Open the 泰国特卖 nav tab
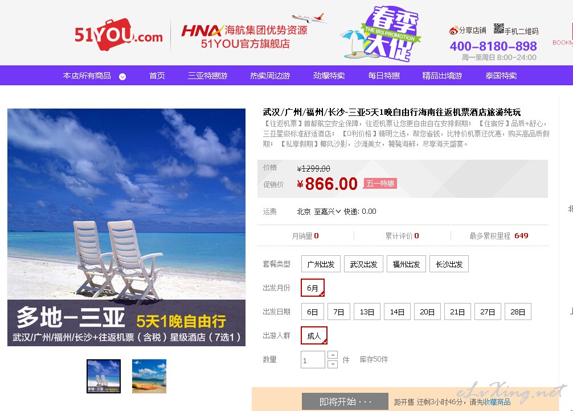This screenshot has width=573, height=411. [x=501, y=76]
